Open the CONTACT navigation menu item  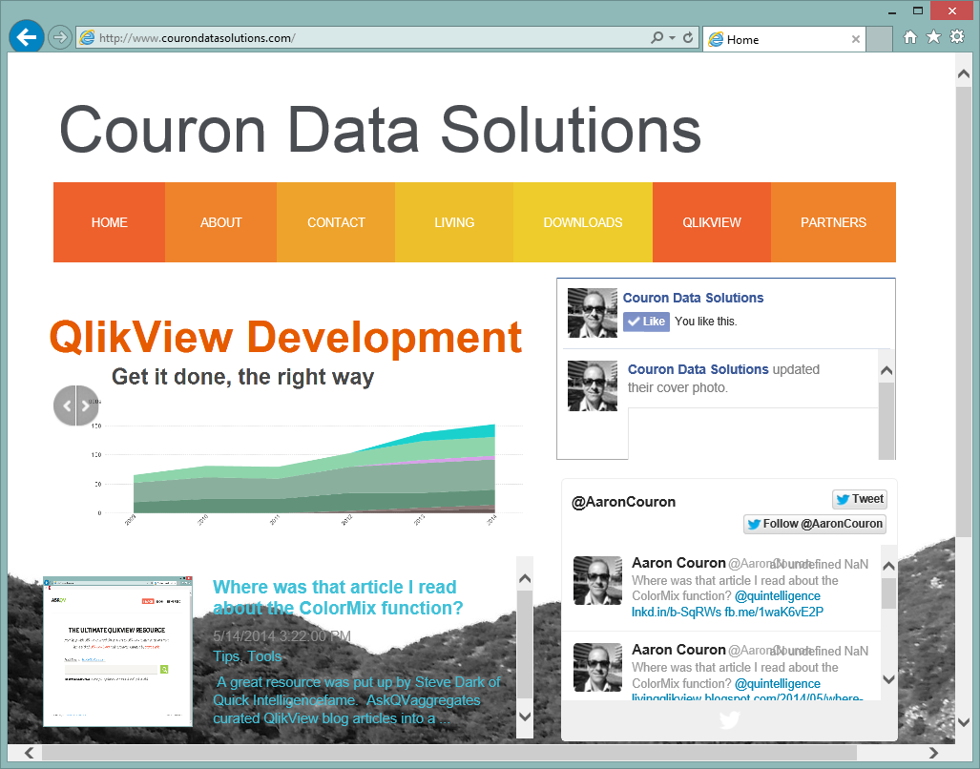tap(336, 222)
